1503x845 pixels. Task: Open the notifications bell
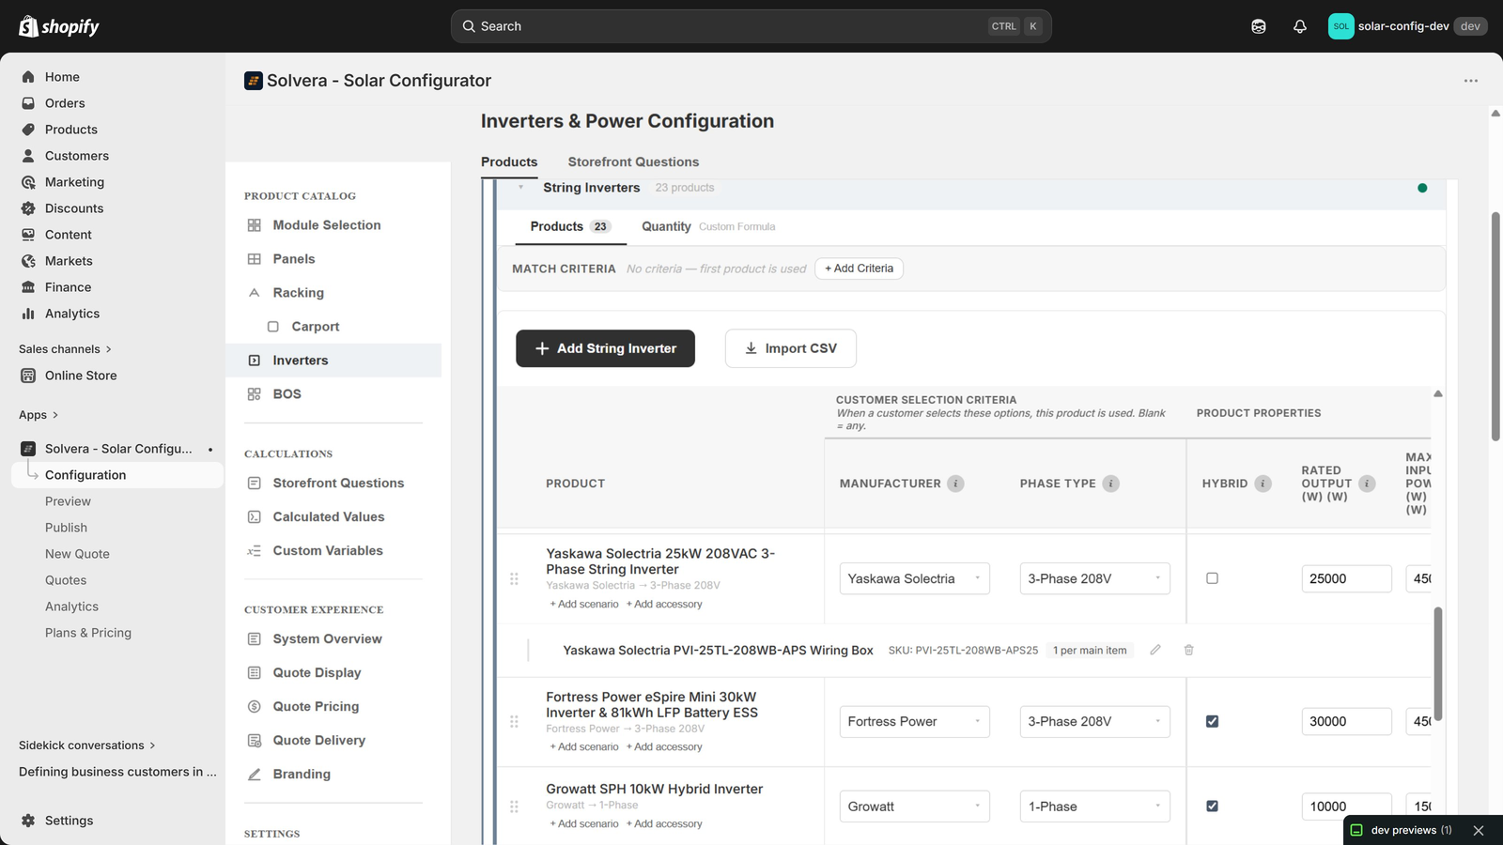pos(1300,26)
